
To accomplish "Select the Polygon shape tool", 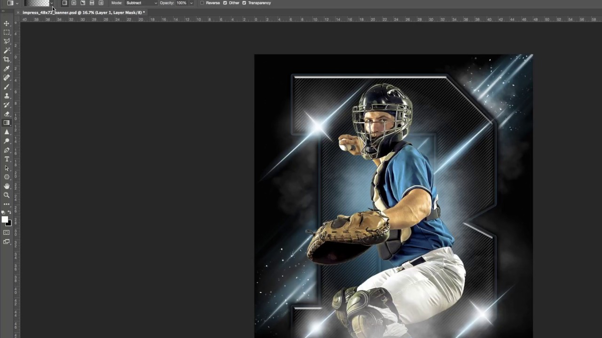I will 7,177.
